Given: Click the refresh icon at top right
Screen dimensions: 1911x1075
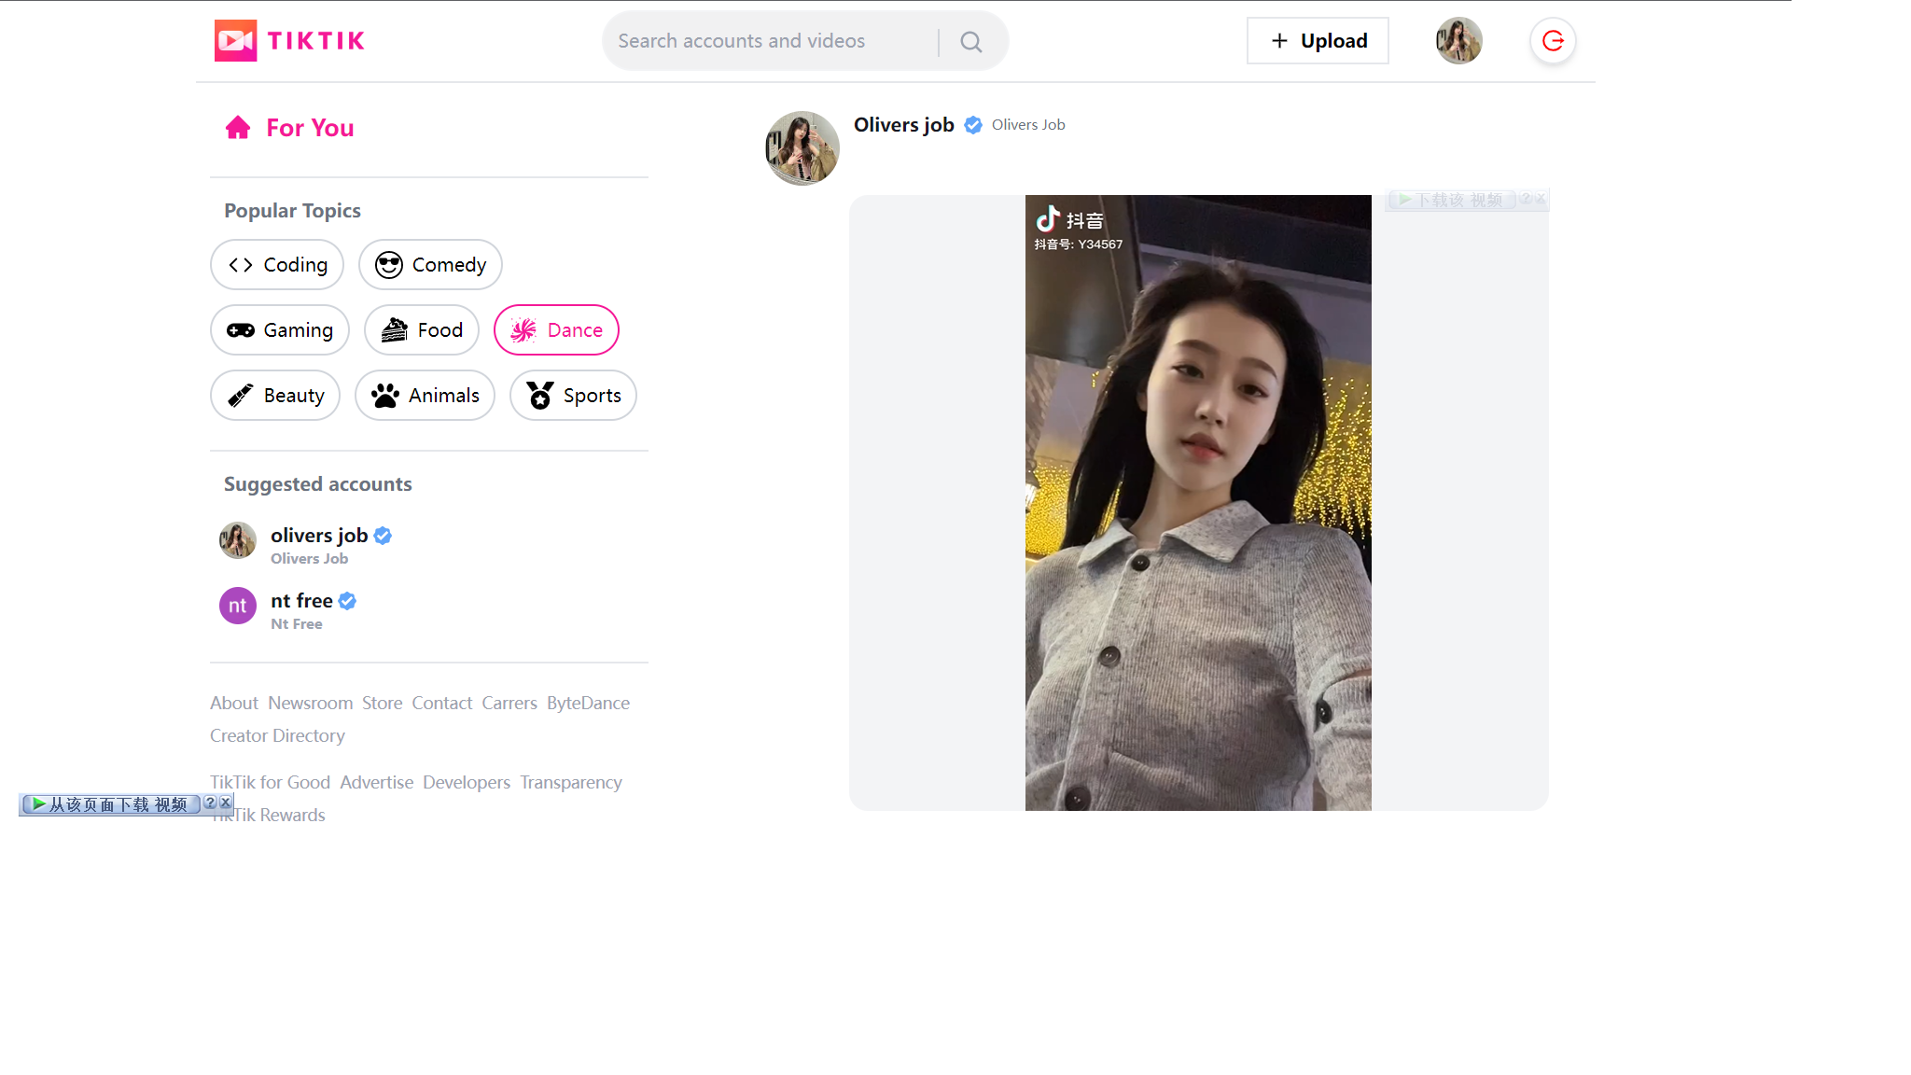Looking at the screenshot, I should [1552, 40].
